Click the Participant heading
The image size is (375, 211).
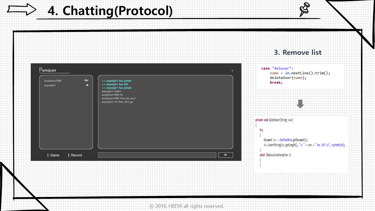(x=48, y=70)
